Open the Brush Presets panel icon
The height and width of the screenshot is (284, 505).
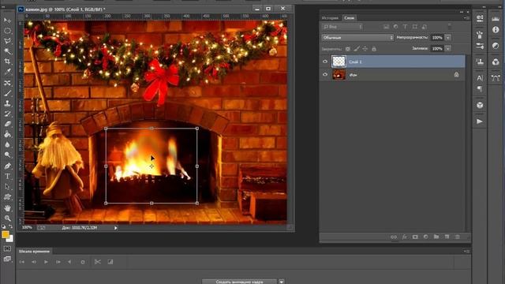pos(480,46)
